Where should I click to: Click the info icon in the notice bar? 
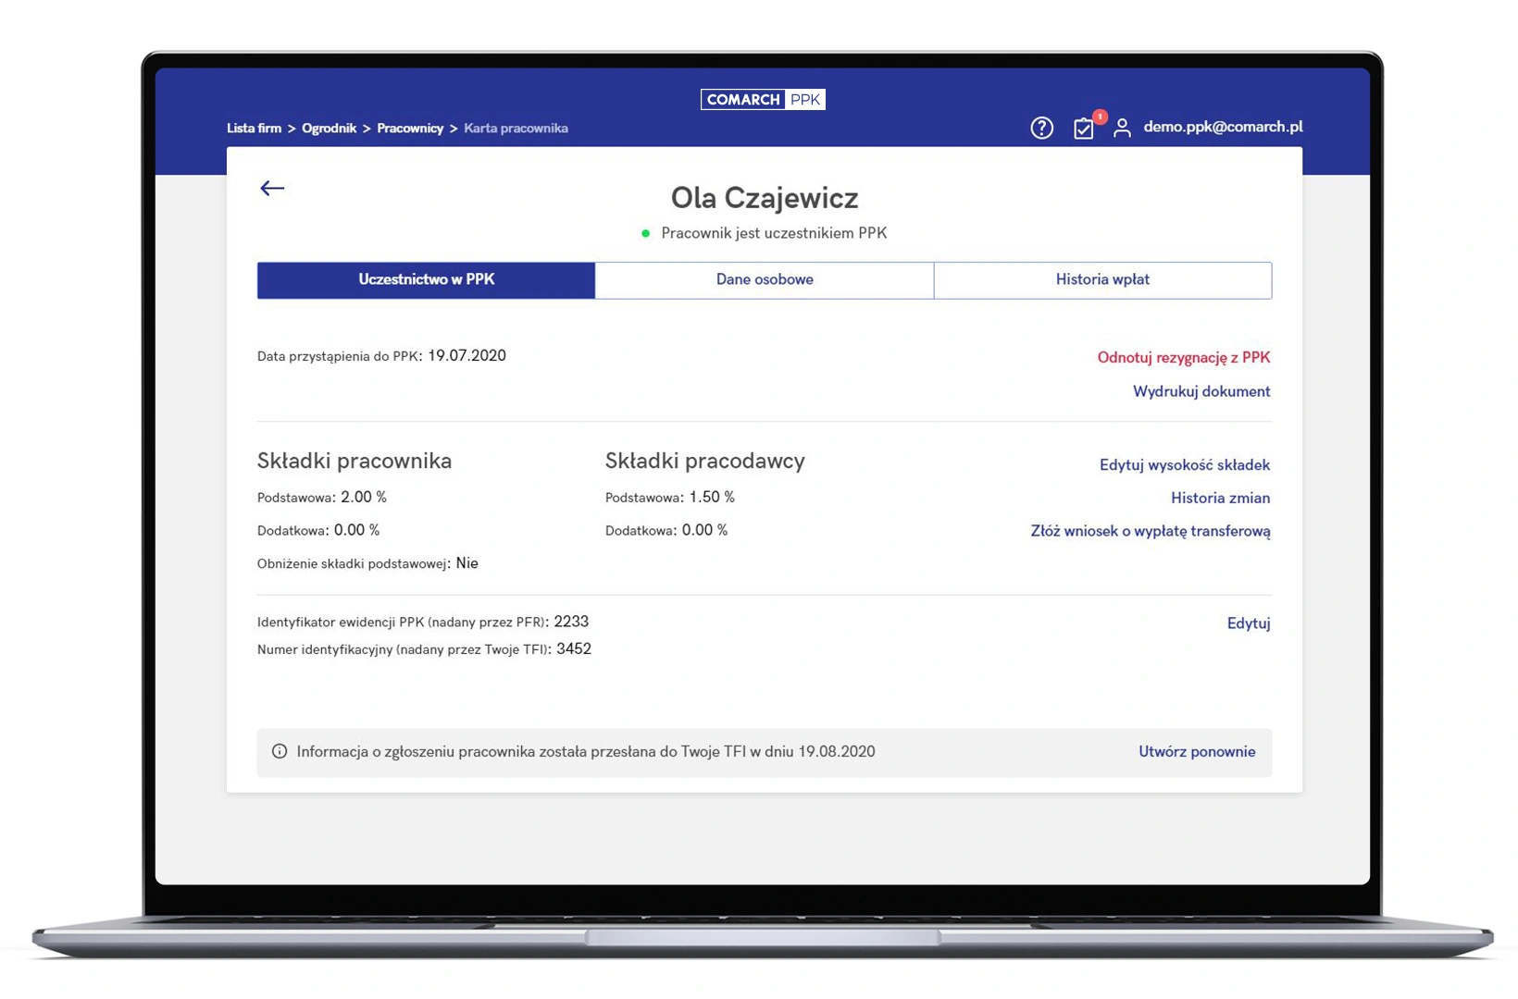tap(279, 751)
